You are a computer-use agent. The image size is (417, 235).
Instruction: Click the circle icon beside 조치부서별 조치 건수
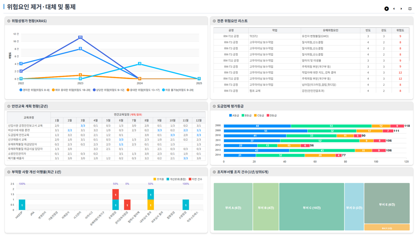214,172
